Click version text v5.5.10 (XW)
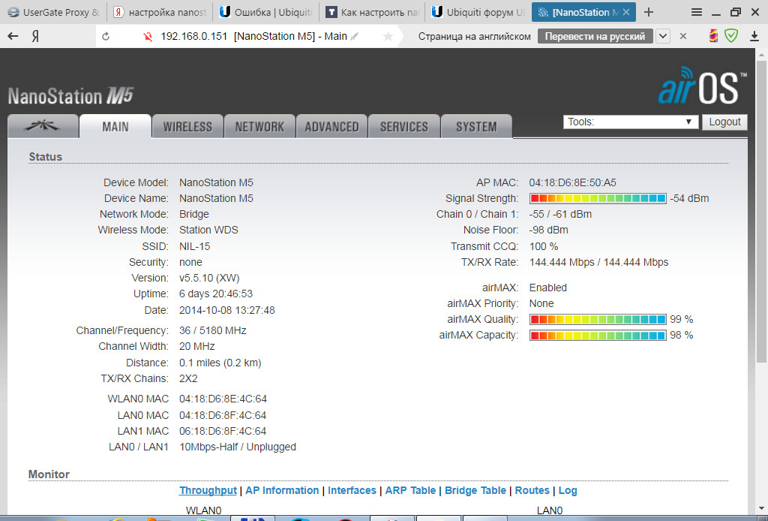 click(209, 278)
